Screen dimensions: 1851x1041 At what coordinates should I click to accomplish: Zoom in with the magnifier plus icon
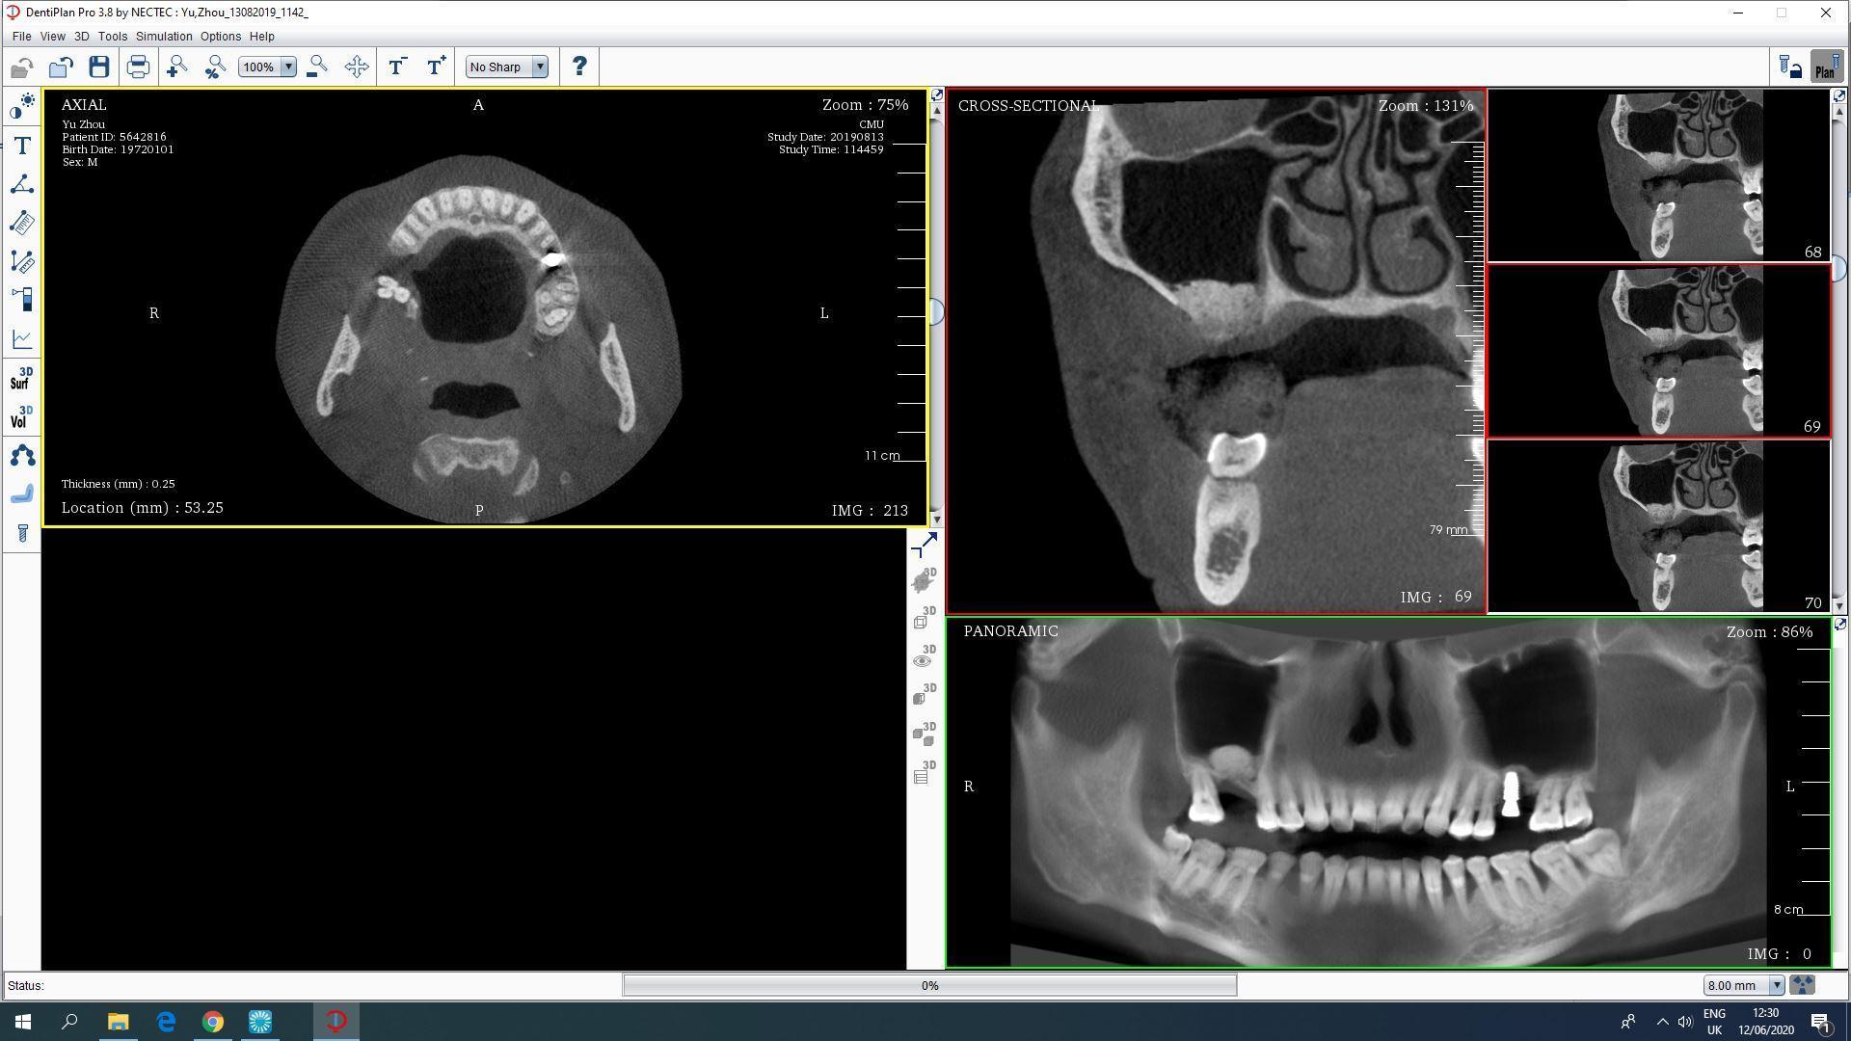tap(176, 67)
